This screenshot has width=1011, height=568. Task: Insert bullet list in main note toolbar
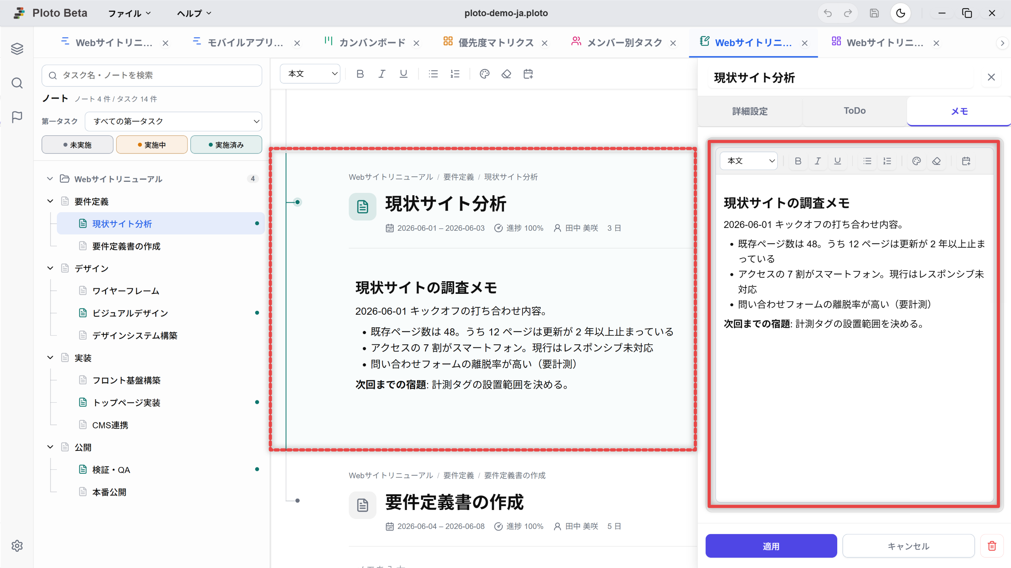coord(433,74)
